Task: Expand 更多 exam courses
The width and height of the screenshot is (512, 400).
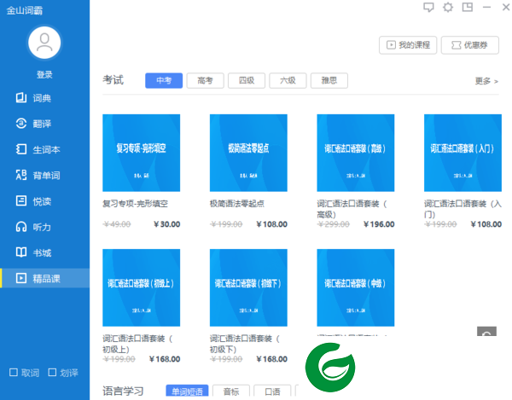Action: (x=486, y=81)
